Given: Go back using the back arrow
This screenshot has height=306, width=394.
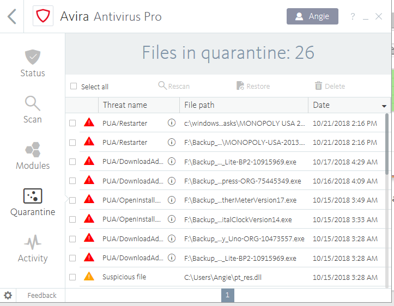Looking at the screenshot, I should 12,16.
